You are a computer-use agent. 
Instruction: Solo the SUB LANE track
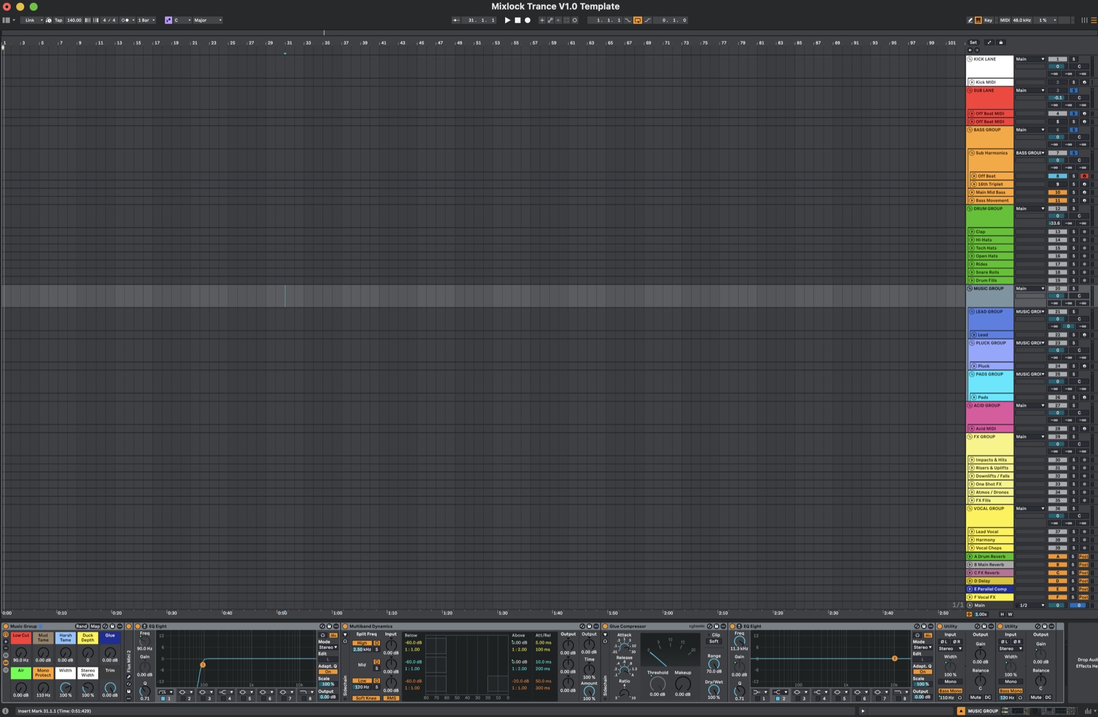[1074, 90]
